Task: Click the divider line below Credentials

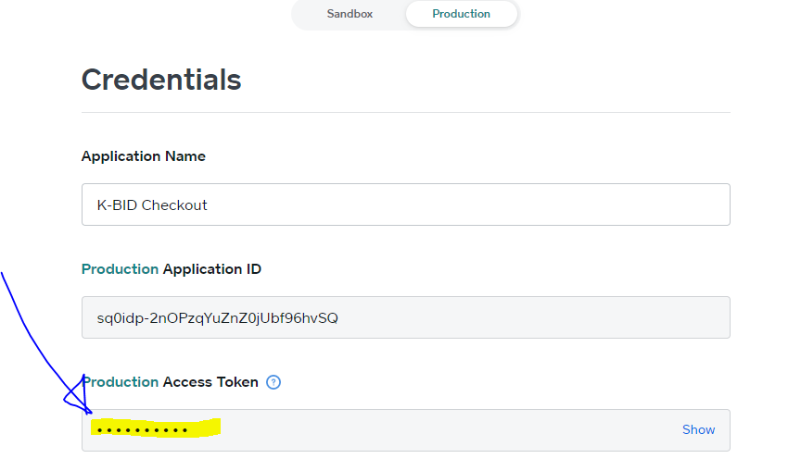Action: [405, 113]
